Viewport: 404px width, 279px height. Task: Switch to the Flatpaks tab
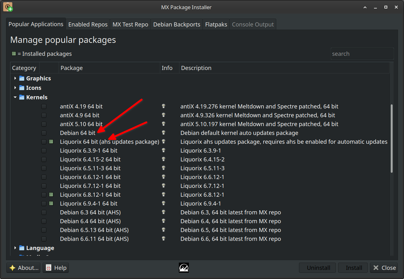(x=216, y=24)
